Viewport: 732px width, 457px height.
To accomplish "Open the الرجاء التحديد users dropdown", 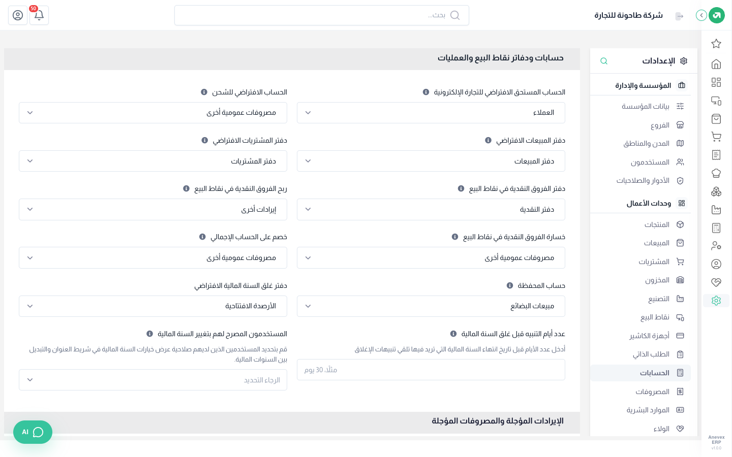I will [153, 380].
